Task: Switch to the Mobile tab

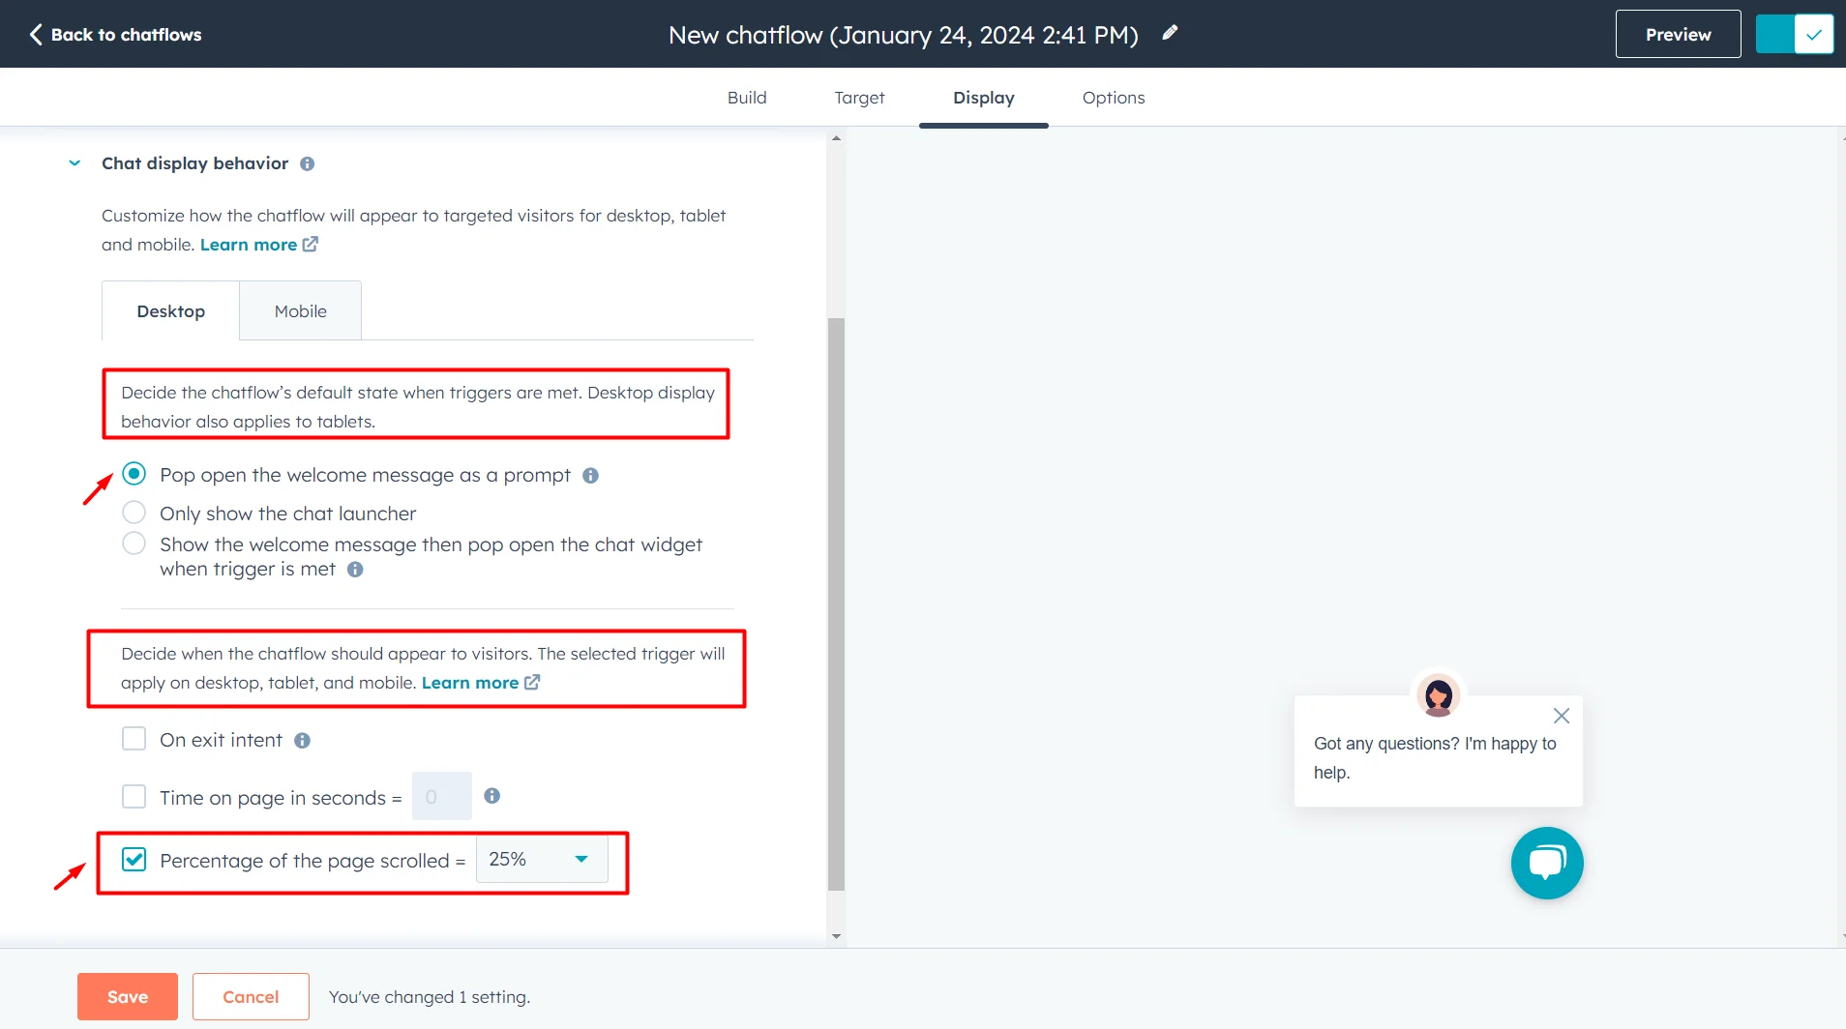Action: tap(300, 310)
